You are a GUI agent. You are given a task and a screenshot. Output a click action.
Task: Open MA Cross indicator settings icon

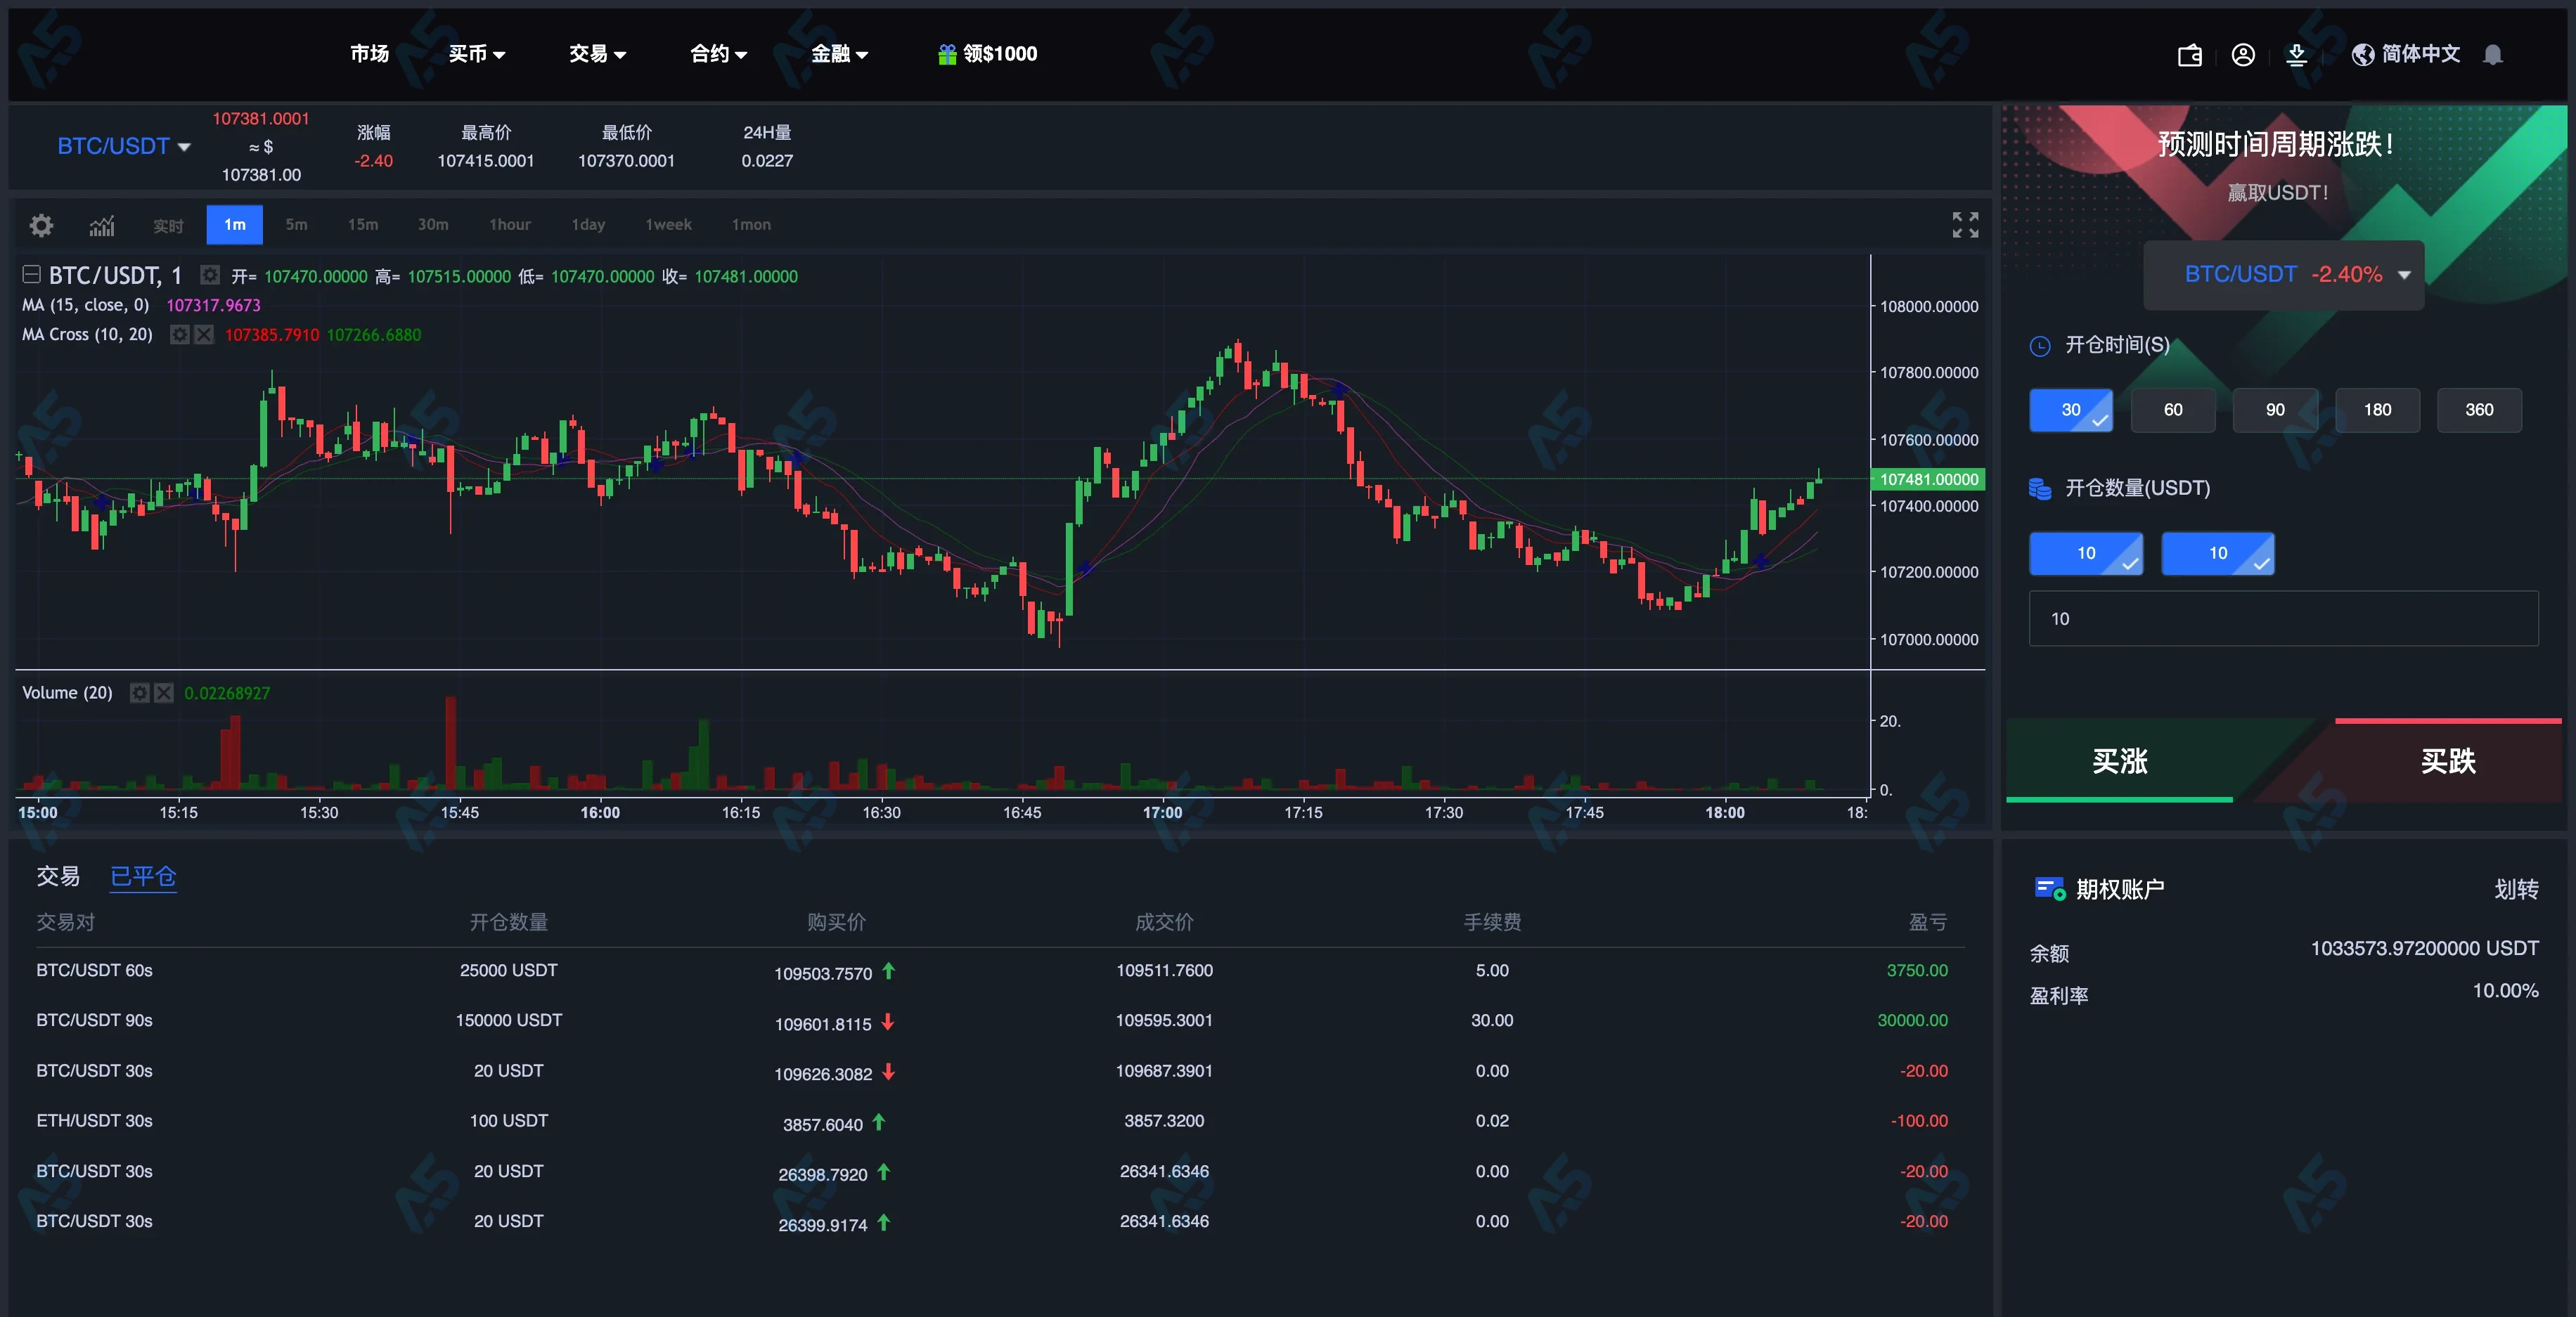(x=180, y=335)
